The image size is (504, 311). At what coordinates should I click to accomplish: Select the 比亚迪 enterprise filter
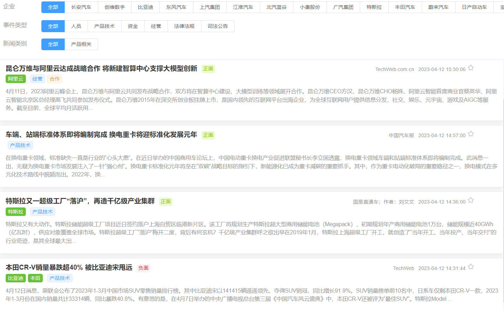pos(145,7)
